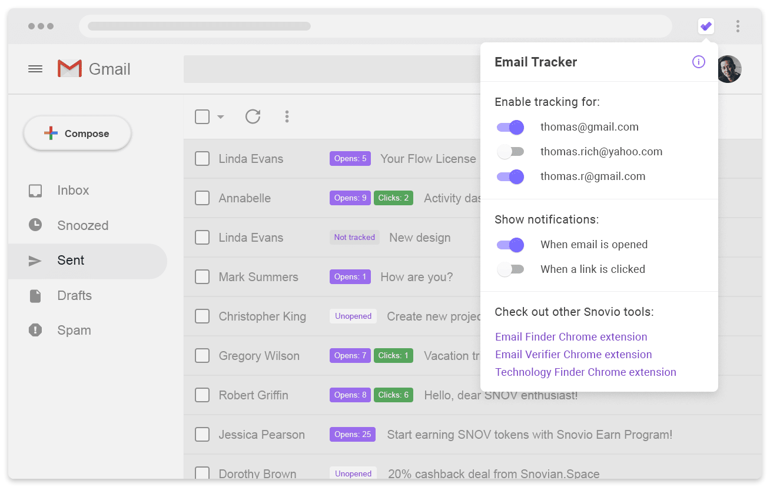Viewport: 770px width, 487px height.
Task: Click the browser address bar
Action: [x=376, y=26]
